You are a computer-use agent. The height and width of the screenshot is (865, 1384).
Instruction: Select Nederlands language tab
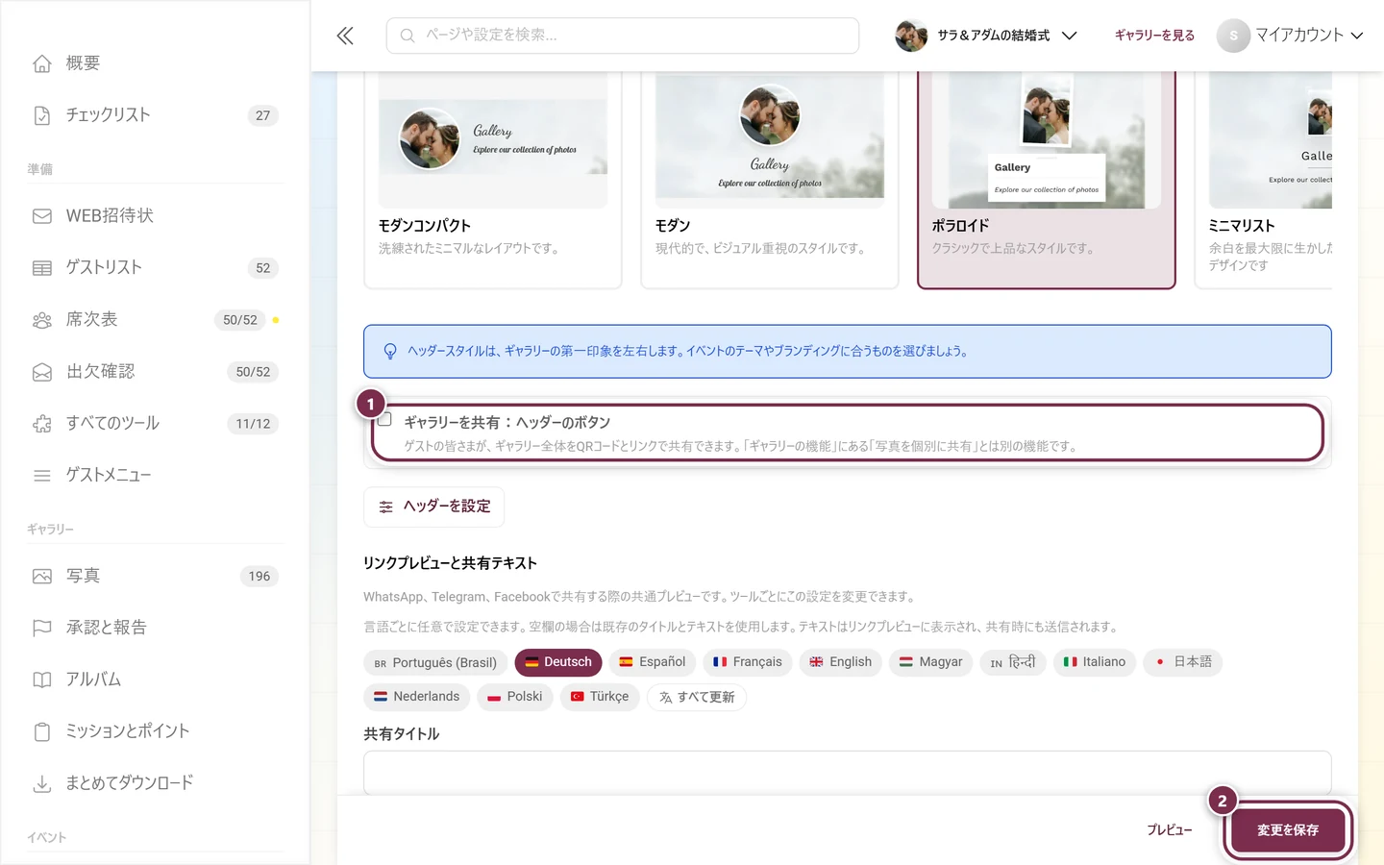click(416, 697)
